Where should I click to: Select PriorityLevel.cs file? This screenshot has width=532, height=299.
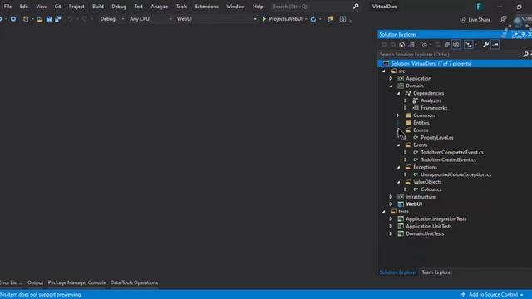tap(436, 138)
